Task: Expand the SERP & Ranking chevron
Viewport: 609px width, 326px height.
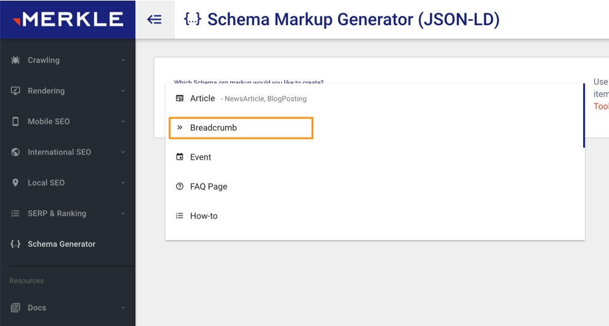Action: click(123, 213)
